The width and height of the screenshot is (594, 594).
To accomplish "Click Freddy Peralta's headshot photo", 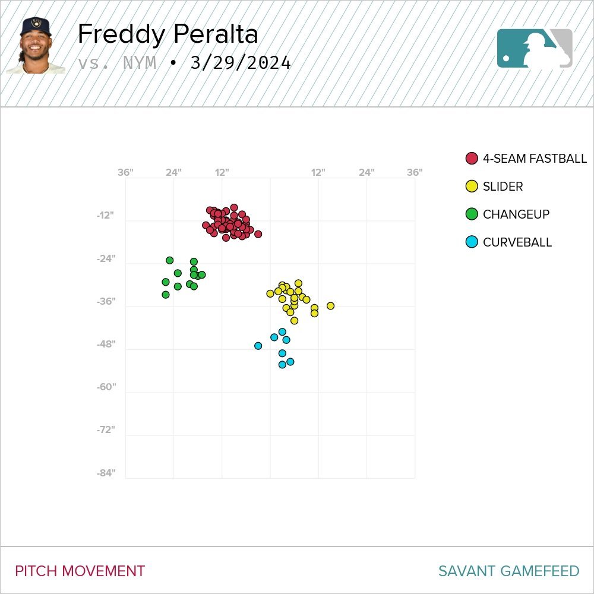I will tap(35, 45).
